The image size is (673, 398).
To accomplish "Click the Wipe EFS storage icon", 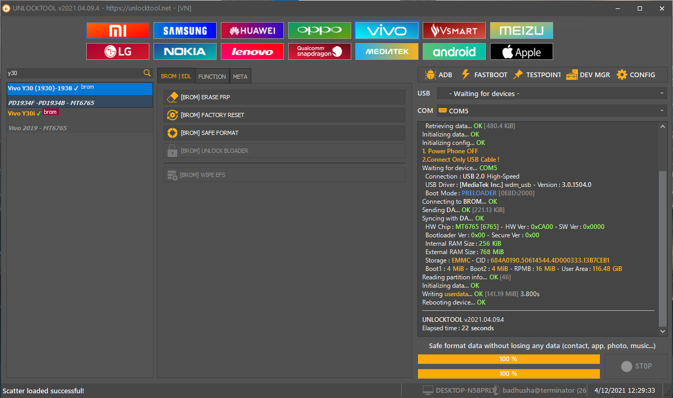I will point(172,175).
